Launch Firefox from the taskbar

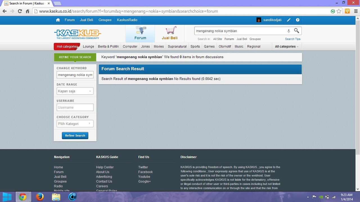click(x=40, y=197)
